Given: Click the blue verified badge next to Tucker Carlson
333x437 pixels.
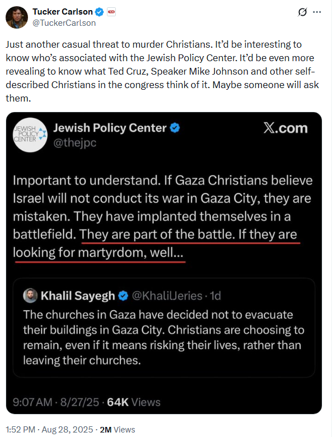Looking at the screenshot, I should [99, 12].
